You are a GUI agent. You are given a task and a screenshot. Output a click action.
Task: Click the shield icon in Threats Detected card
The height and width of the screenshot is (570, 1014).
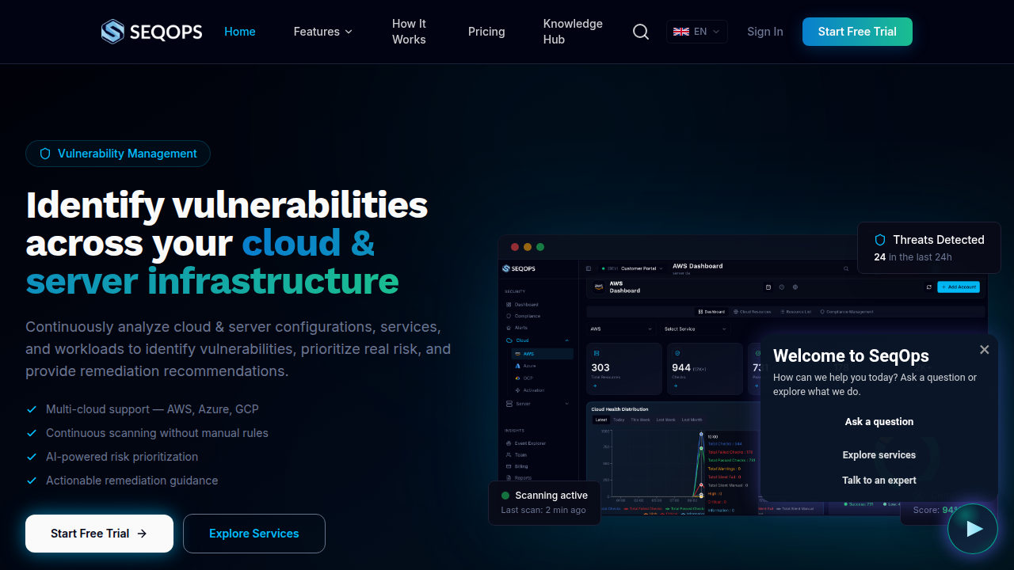point(880,240)
